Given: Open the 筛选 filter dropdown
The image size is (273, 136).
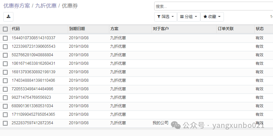Looking at the screenshot, I should (166, 17).
